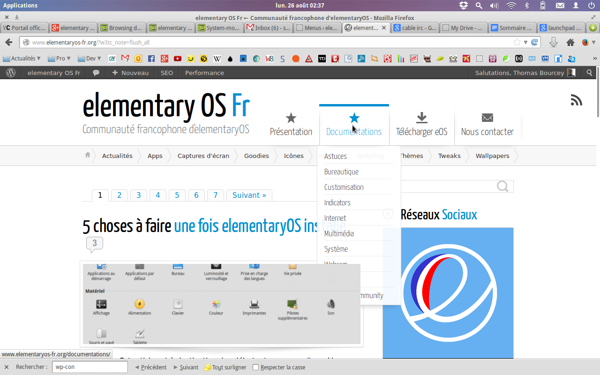Viewport: 600px width, 375px height.
Task: Go to the Firefox home page icon
Action: click(x=570, y=43)
